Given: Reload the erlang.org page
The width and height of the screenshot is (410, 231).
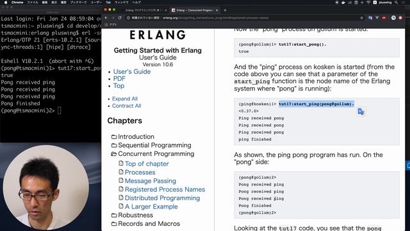Looking at the screenshot, I should (120, 18).
